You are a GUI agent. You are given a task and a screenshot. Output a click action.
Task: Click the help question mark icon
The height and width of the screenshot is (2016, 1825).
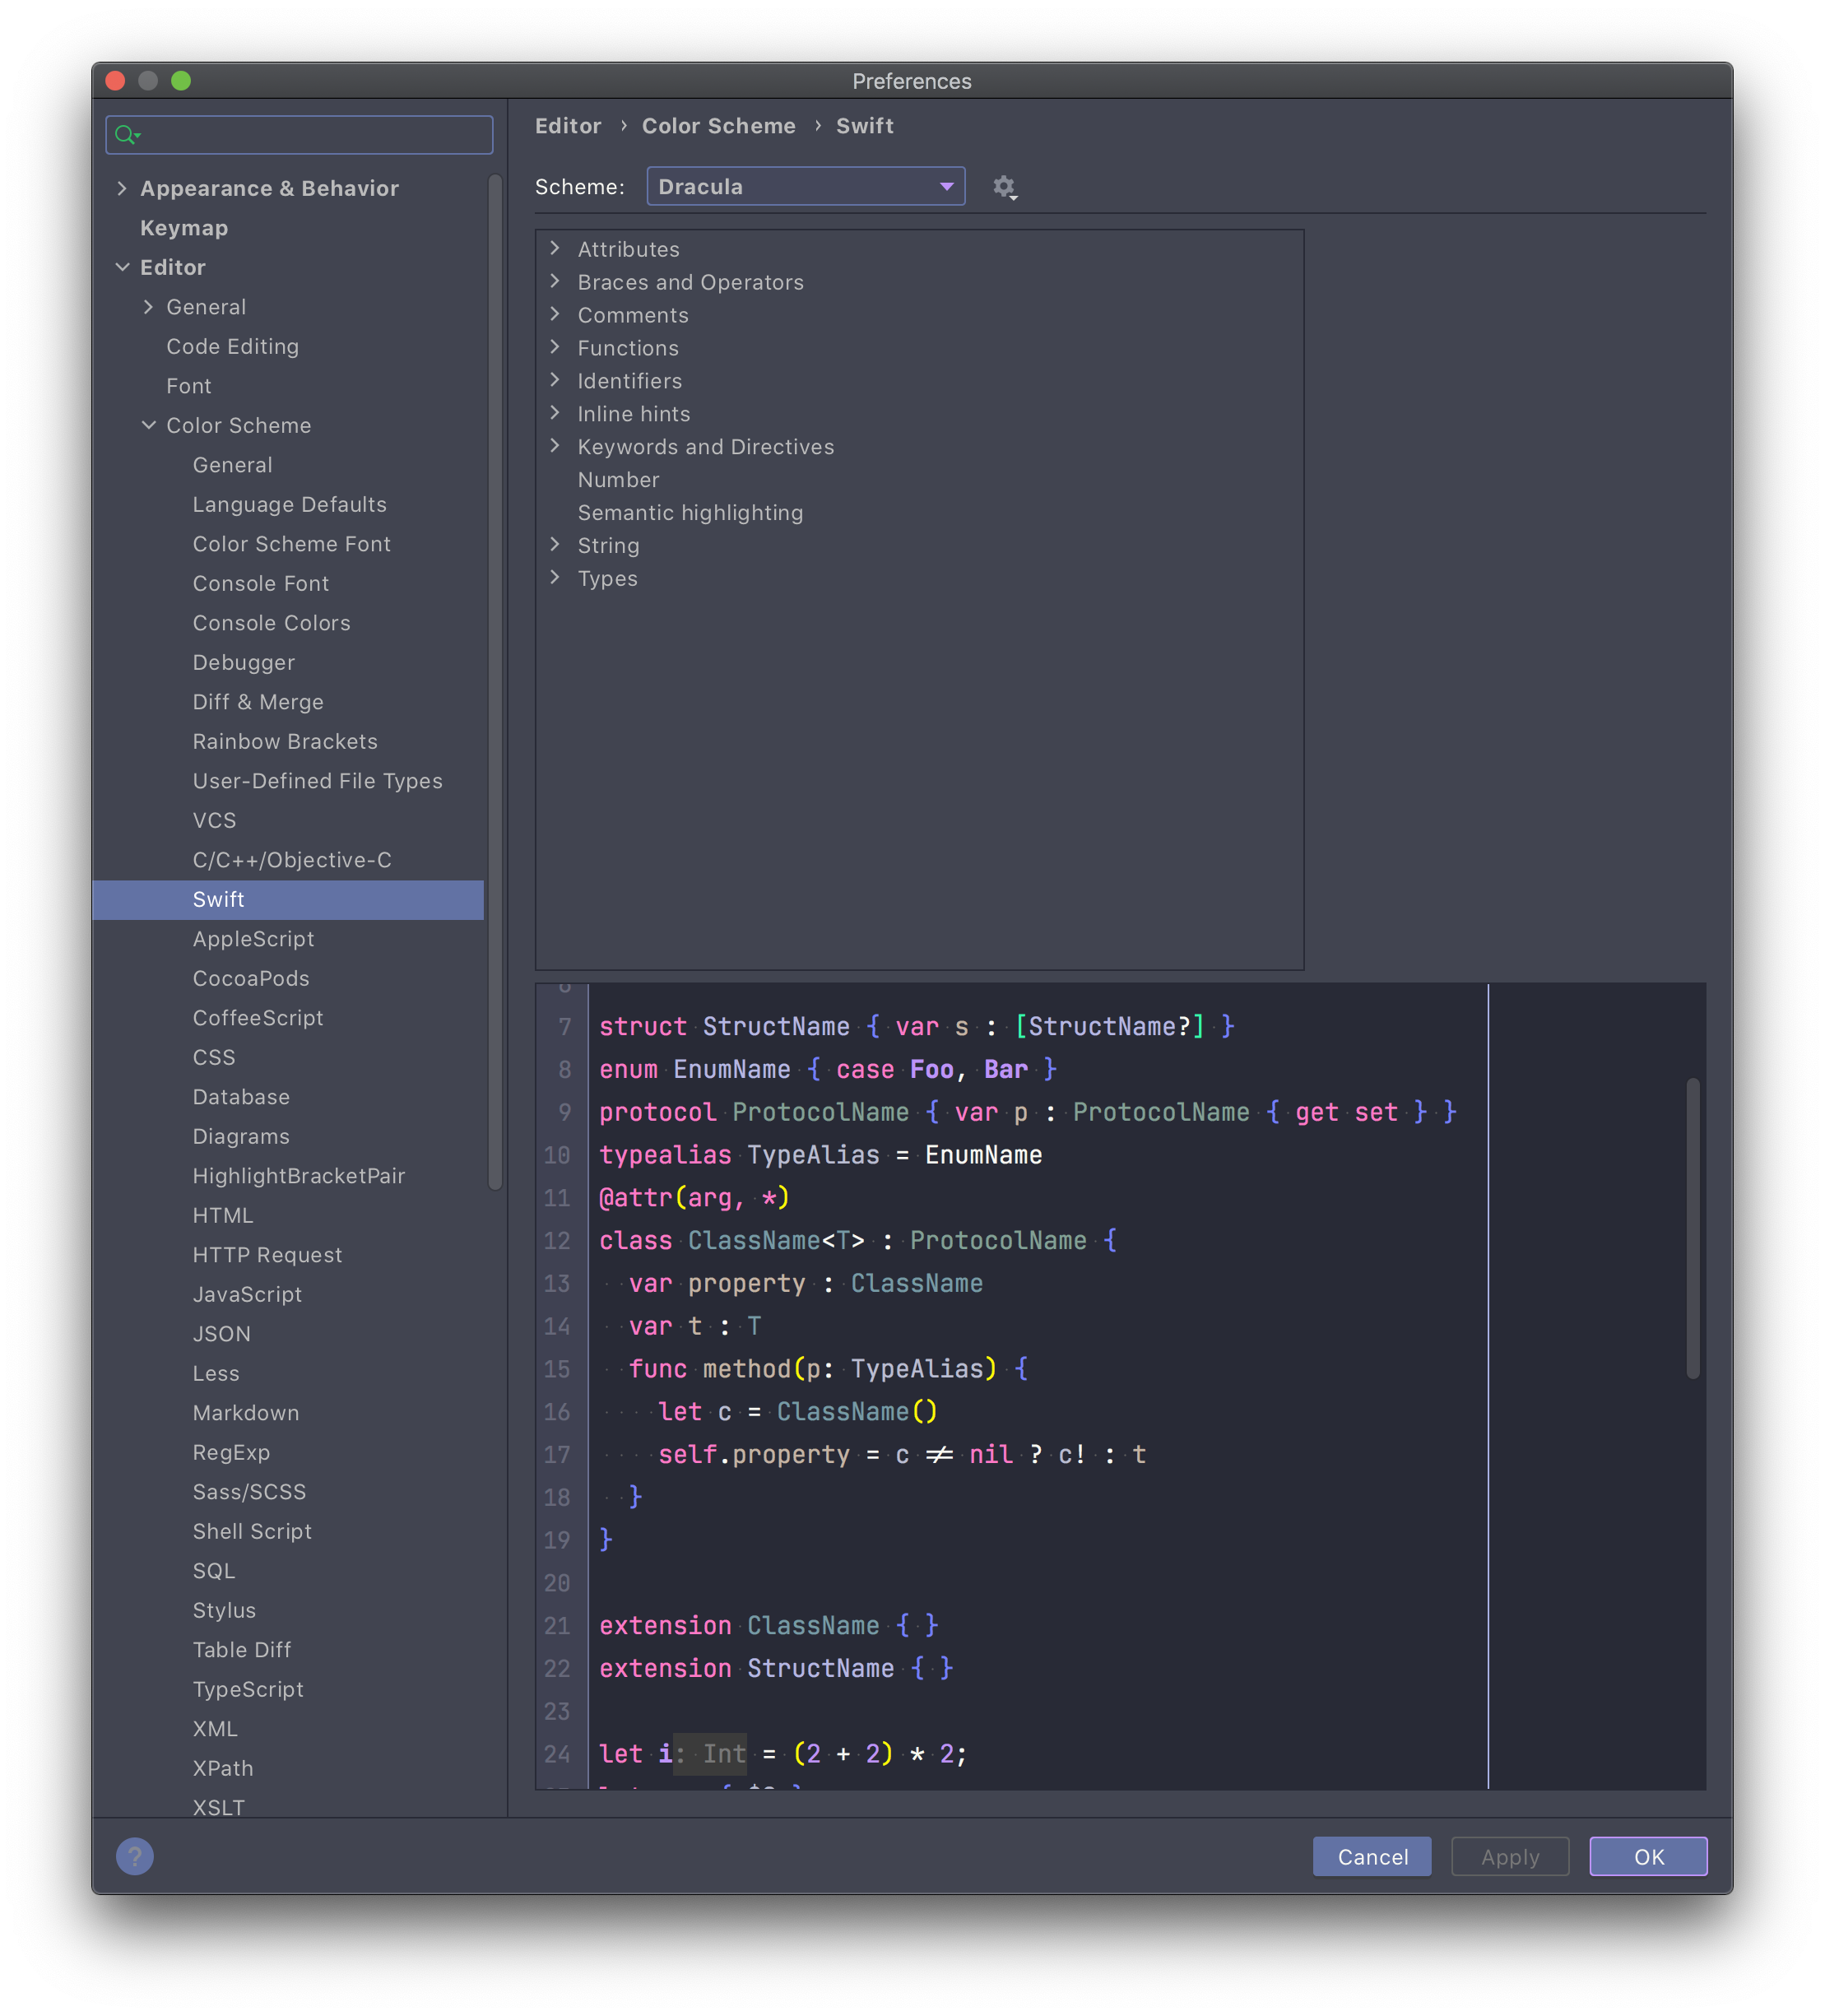(x=134, y=1856)
